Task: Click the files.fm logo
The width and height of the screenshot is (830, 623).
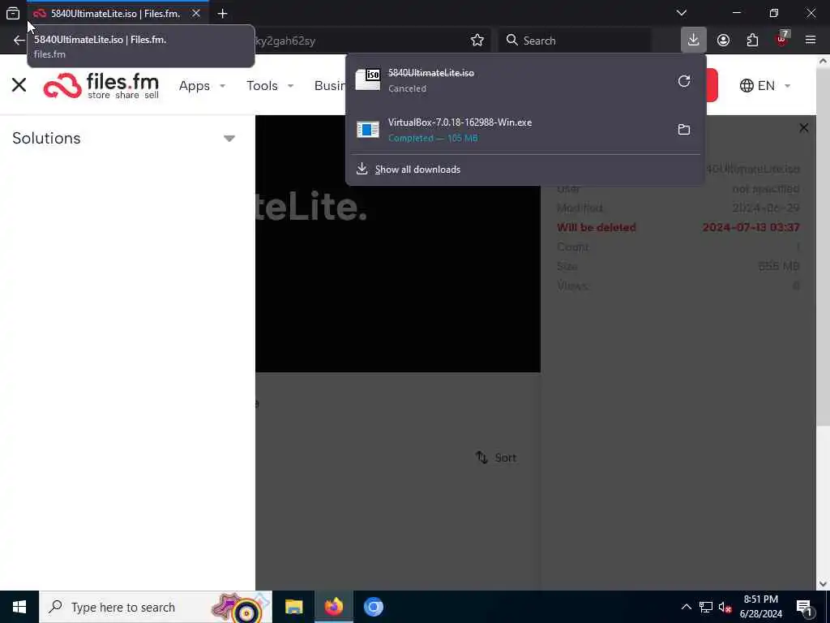Action: tap(101, 85)
